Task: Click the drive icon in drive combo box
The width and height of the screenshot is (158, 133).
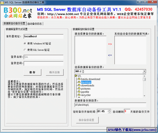Action: 77,71
